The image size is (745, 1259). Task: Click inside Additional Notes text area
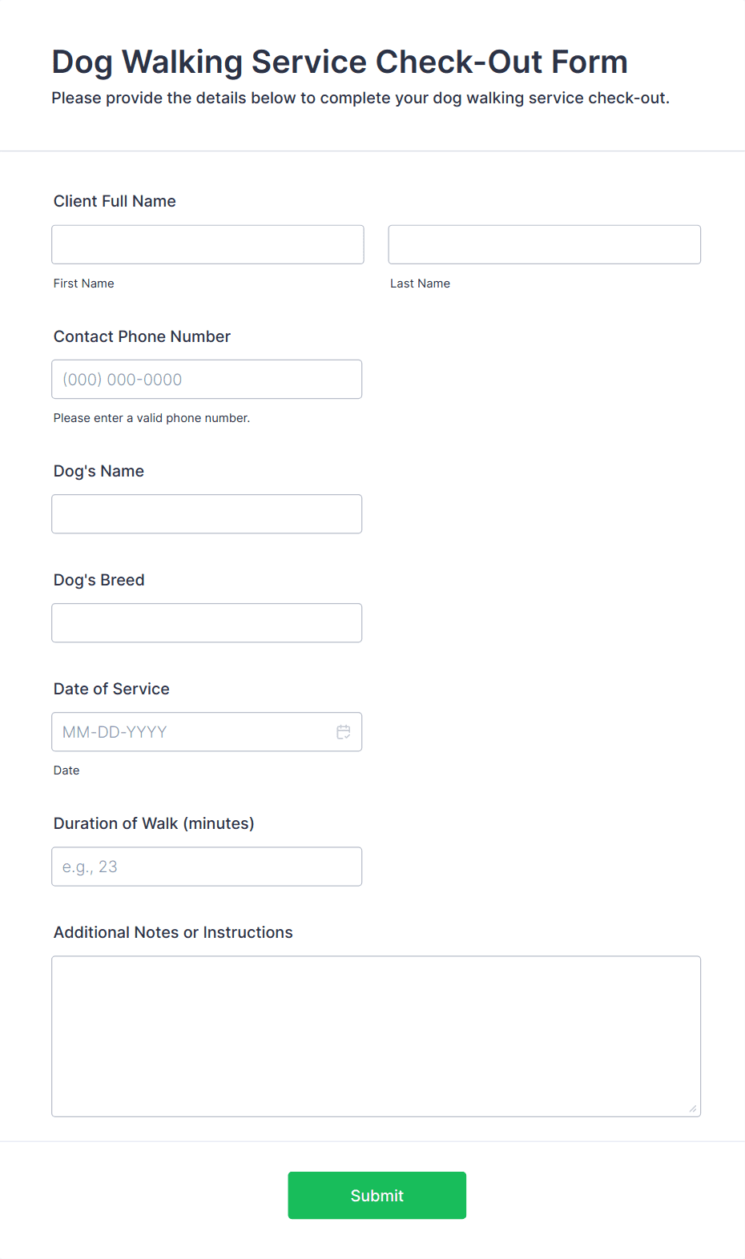pos(376,1036)
